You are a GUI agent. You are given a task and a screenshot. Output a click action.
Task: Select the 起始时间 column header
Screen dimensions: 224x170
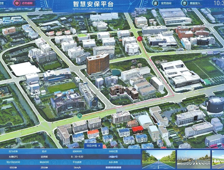(77, 151)
